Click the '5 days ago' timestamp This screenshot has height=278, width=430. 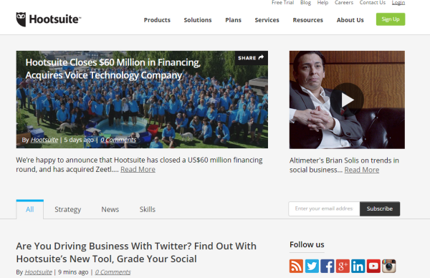coord(79,140)
